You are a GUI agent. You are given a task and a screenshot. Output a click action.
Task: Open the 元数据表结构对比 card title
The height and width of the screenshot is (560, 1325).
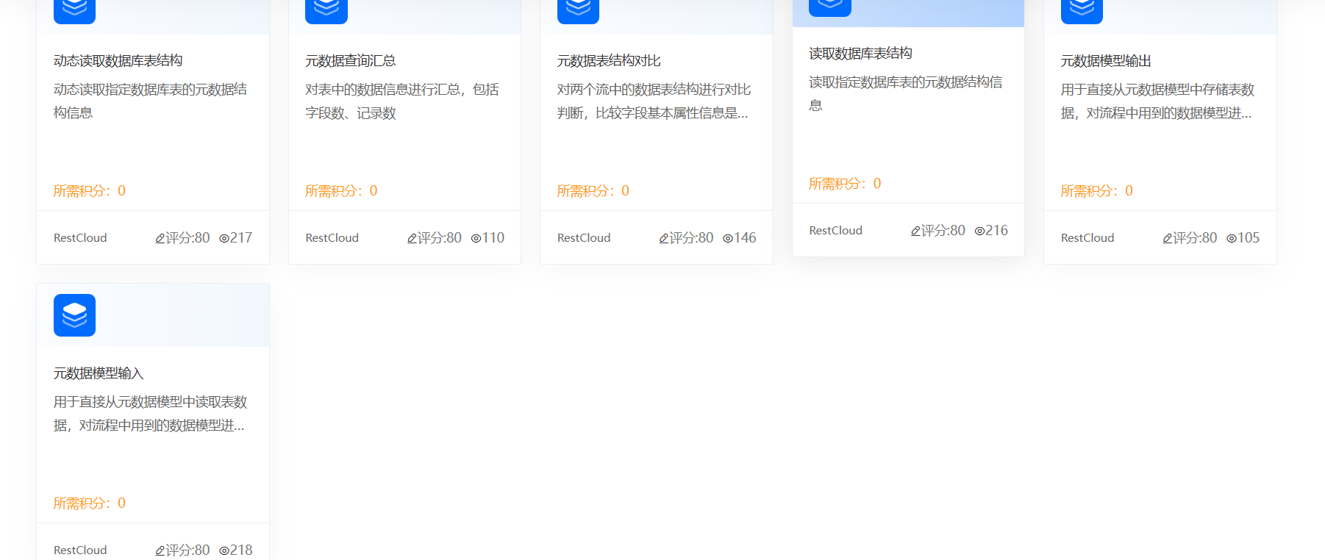(x=609, y=60)
